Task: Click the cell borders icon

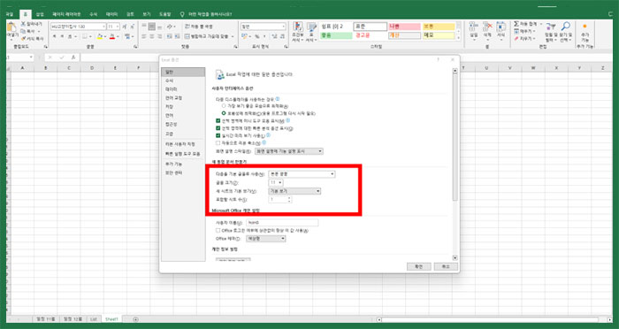Action: (85, 36)
